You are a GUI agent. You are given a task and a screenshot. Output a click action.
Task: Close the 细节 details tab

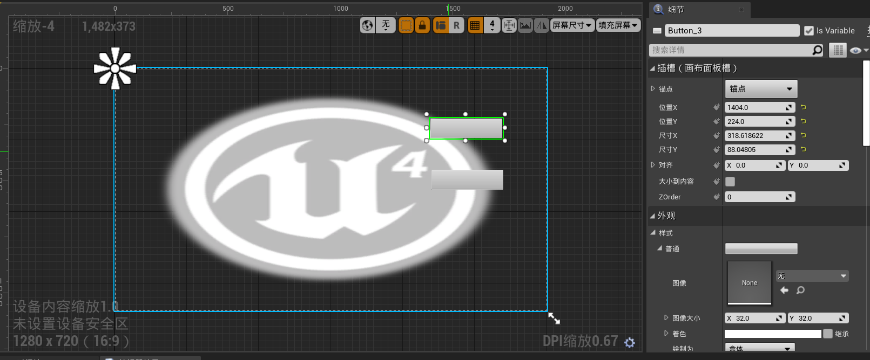741,10
